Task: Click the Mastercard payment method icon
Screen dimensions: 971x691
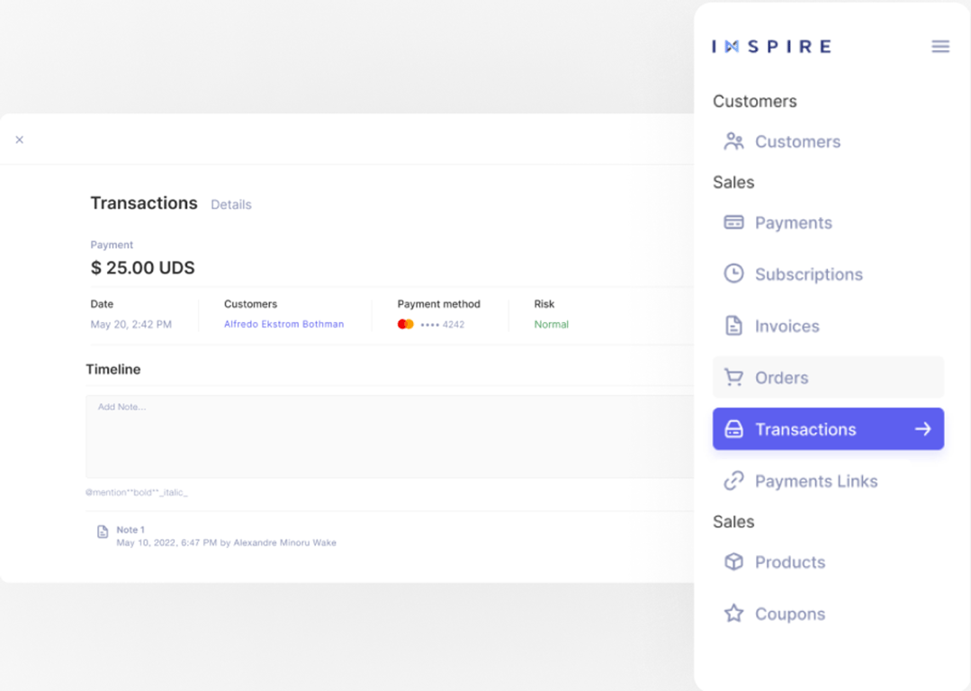Action: click(x=406, y=324)
